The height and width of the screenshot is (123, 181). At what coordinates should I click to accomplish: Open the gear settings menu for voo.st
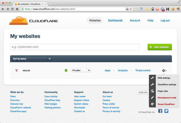tap(164, 70)
